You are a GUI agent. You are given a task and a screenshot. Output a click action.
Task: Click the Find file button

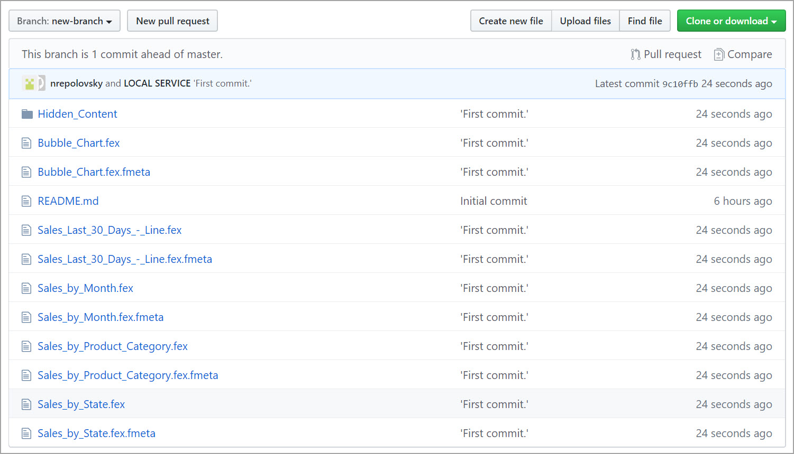(x=644, y=21)
